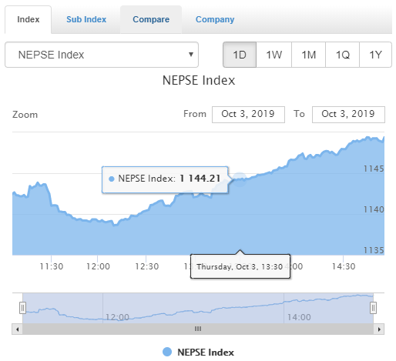Click the 1145 y-axis label
The width and height of the screenshot is (396, 361).
point(374,169)
